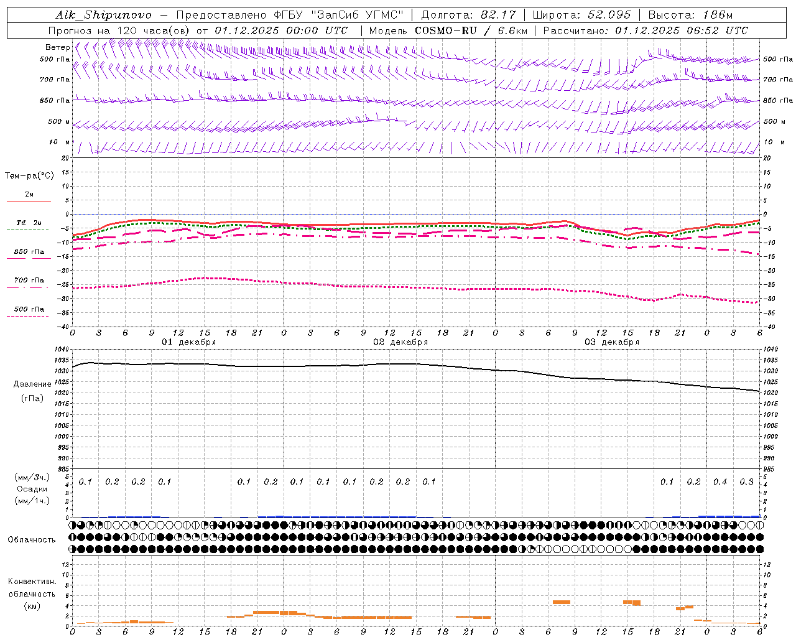This screenshot has height=637, width=796.
Task: Click the station name Alk_Shipunovo in the header
Action: (103, 15)
